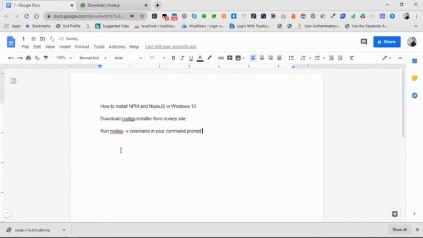
Task: Open the Insert image dropdown
Action: [x=240, y=58]
